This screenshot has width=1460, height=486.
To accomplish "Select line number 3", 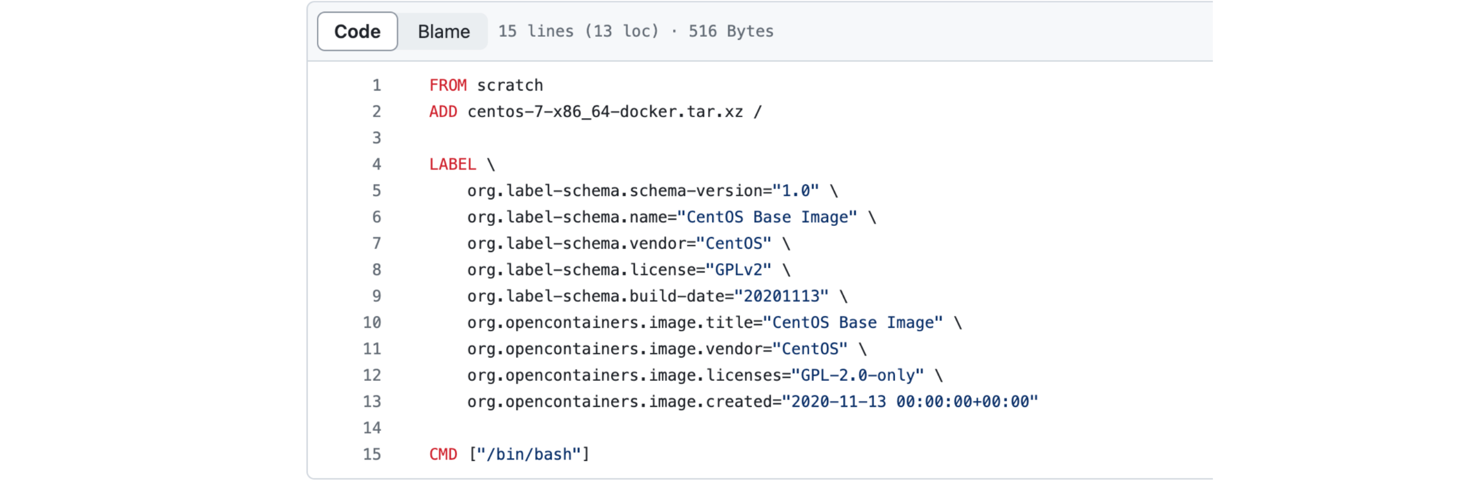I will pos(376,138).
